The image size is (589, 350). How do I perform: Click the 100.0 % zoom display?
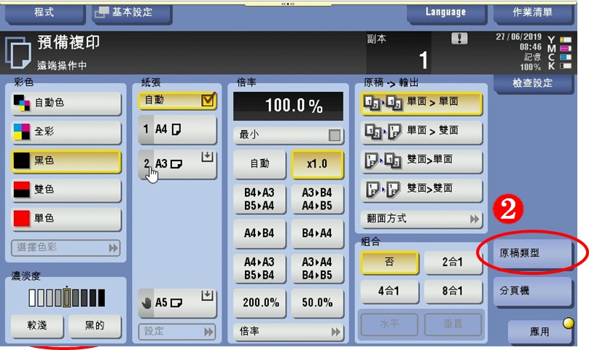[288, 106]
